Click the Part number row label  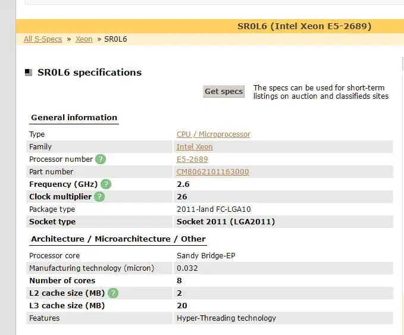coord(51,171)
